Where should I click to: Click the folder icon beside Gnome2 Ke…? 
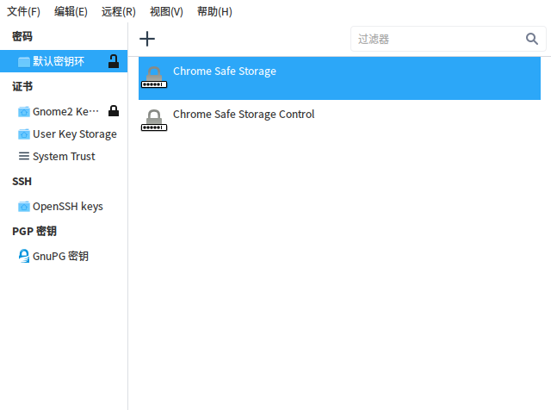[x=24, y=112]
